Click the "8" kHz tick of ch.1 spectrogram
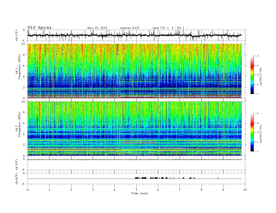This screenshot has height=213, width=276. coord(24,55)
